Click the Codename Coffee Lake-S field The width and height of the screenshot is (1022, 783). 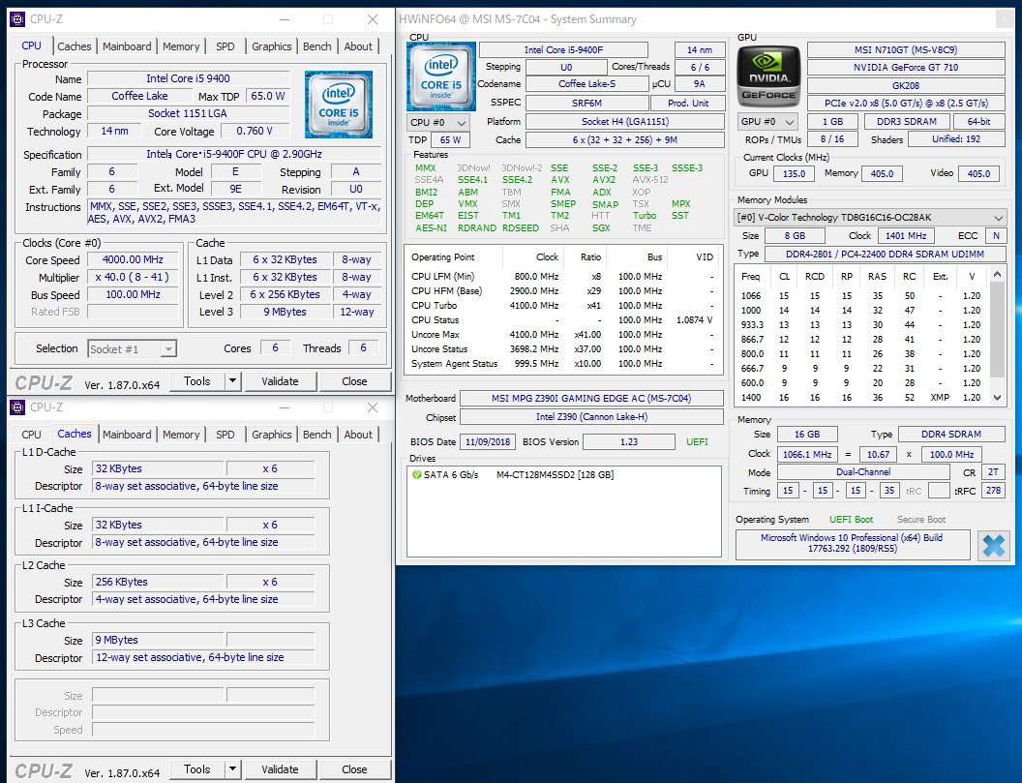click(x=586, y=83)
